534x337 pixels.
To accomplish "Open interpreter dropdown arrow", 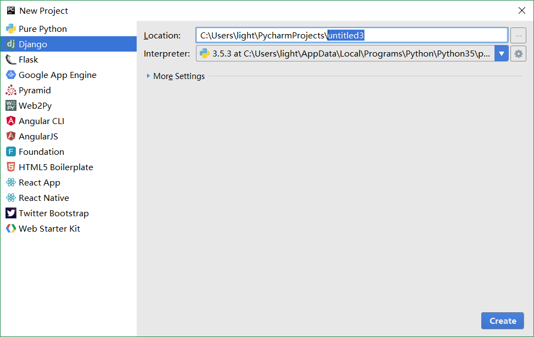I will 501,53.
